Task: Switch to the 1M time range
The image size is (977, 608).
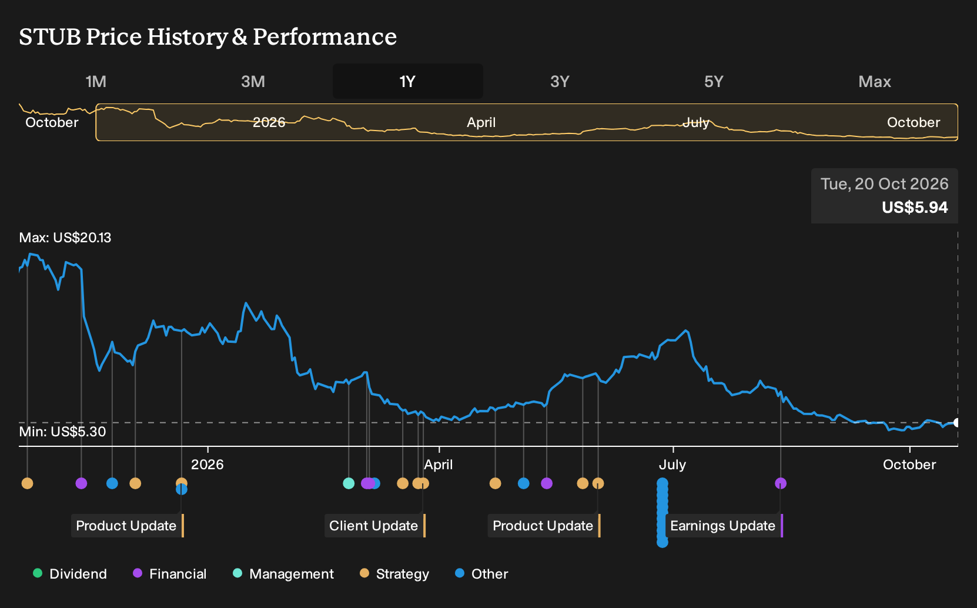Action: pyautogui.click(x=96, y=81)
